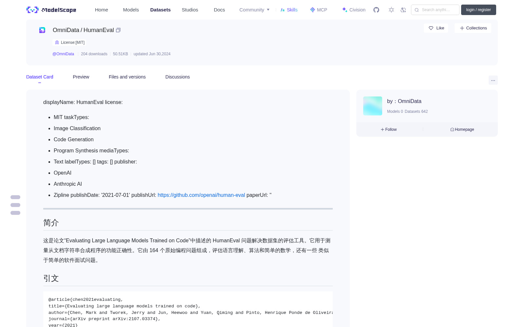Click the citation @article code block

[x=188, y=309]
